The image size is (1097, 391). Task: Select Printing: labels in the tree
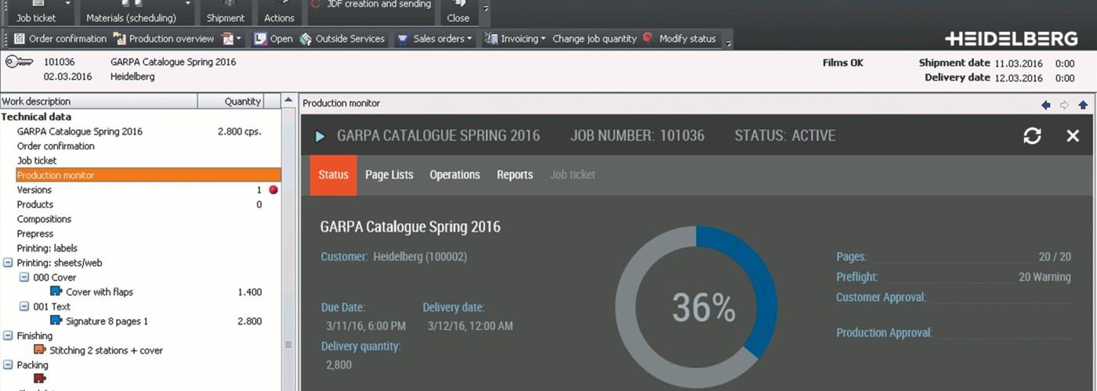[x=47, y=248]
